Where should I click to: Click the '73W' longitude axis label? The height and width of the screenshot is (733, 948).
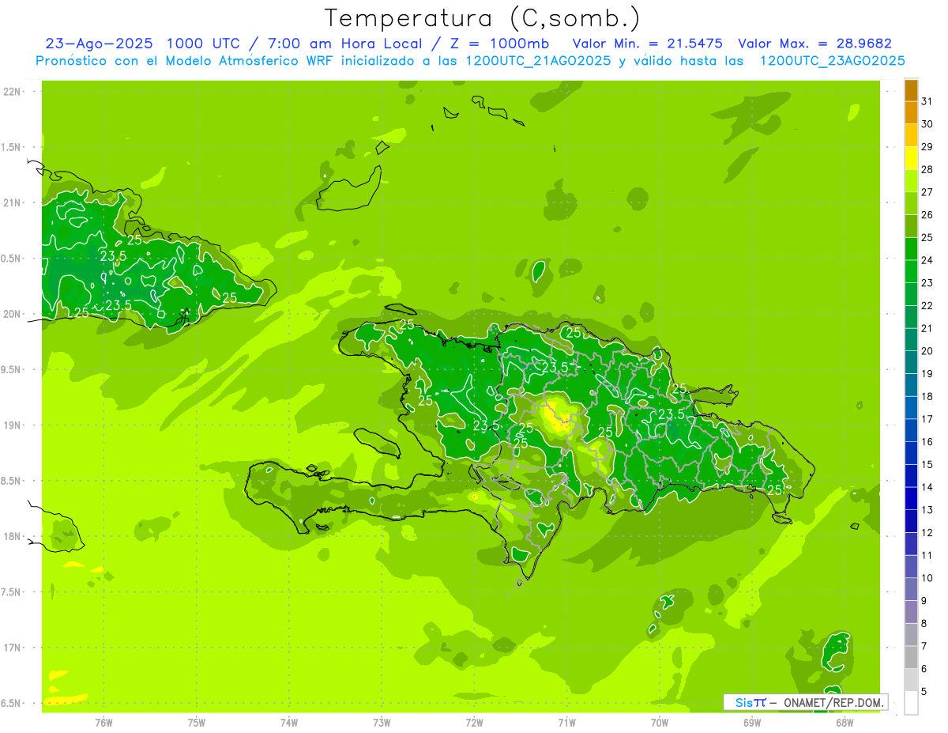point(382,722)
